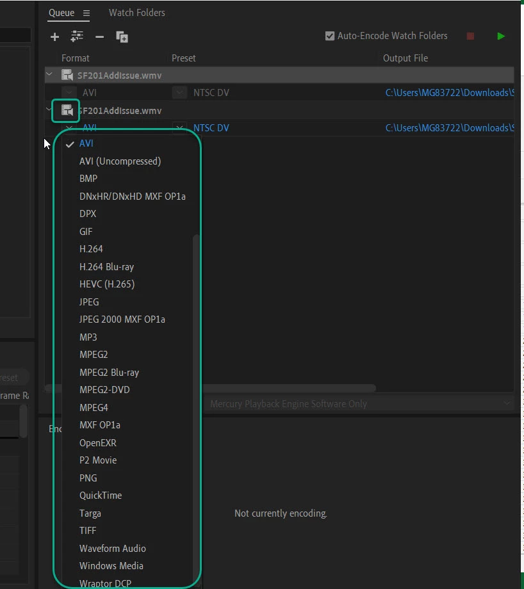
Task: Open preset dropdown arrow beside gray NTSC DV
Action: click(x=179, y=92)
